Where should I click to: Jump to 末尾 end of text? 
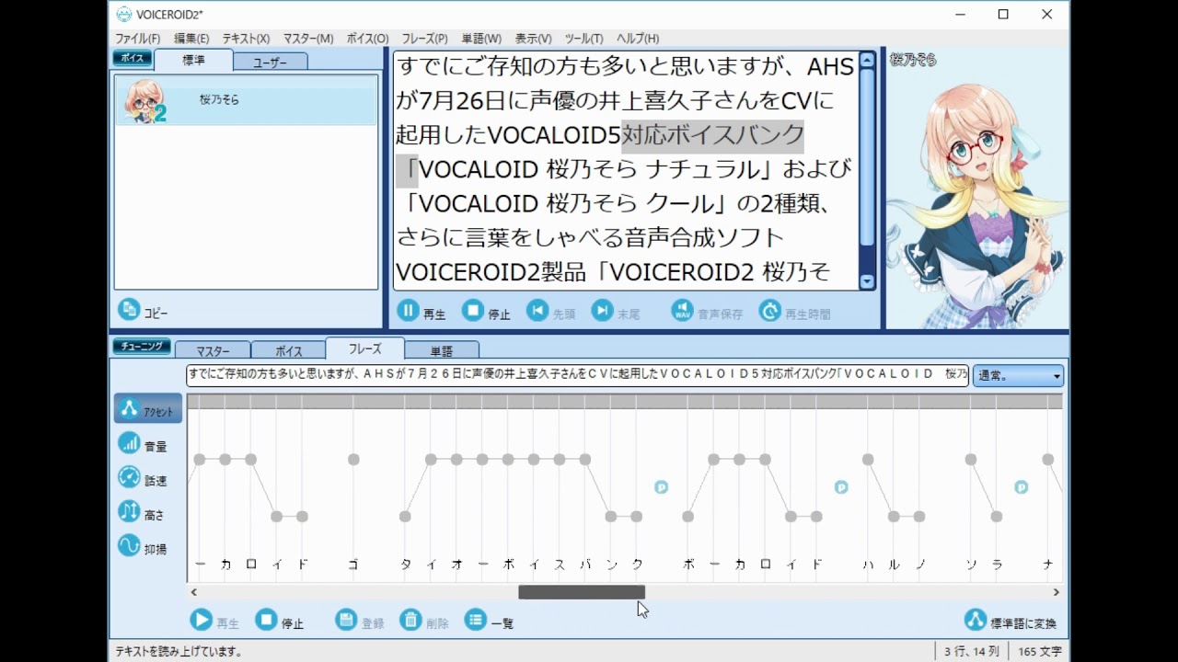602,311
